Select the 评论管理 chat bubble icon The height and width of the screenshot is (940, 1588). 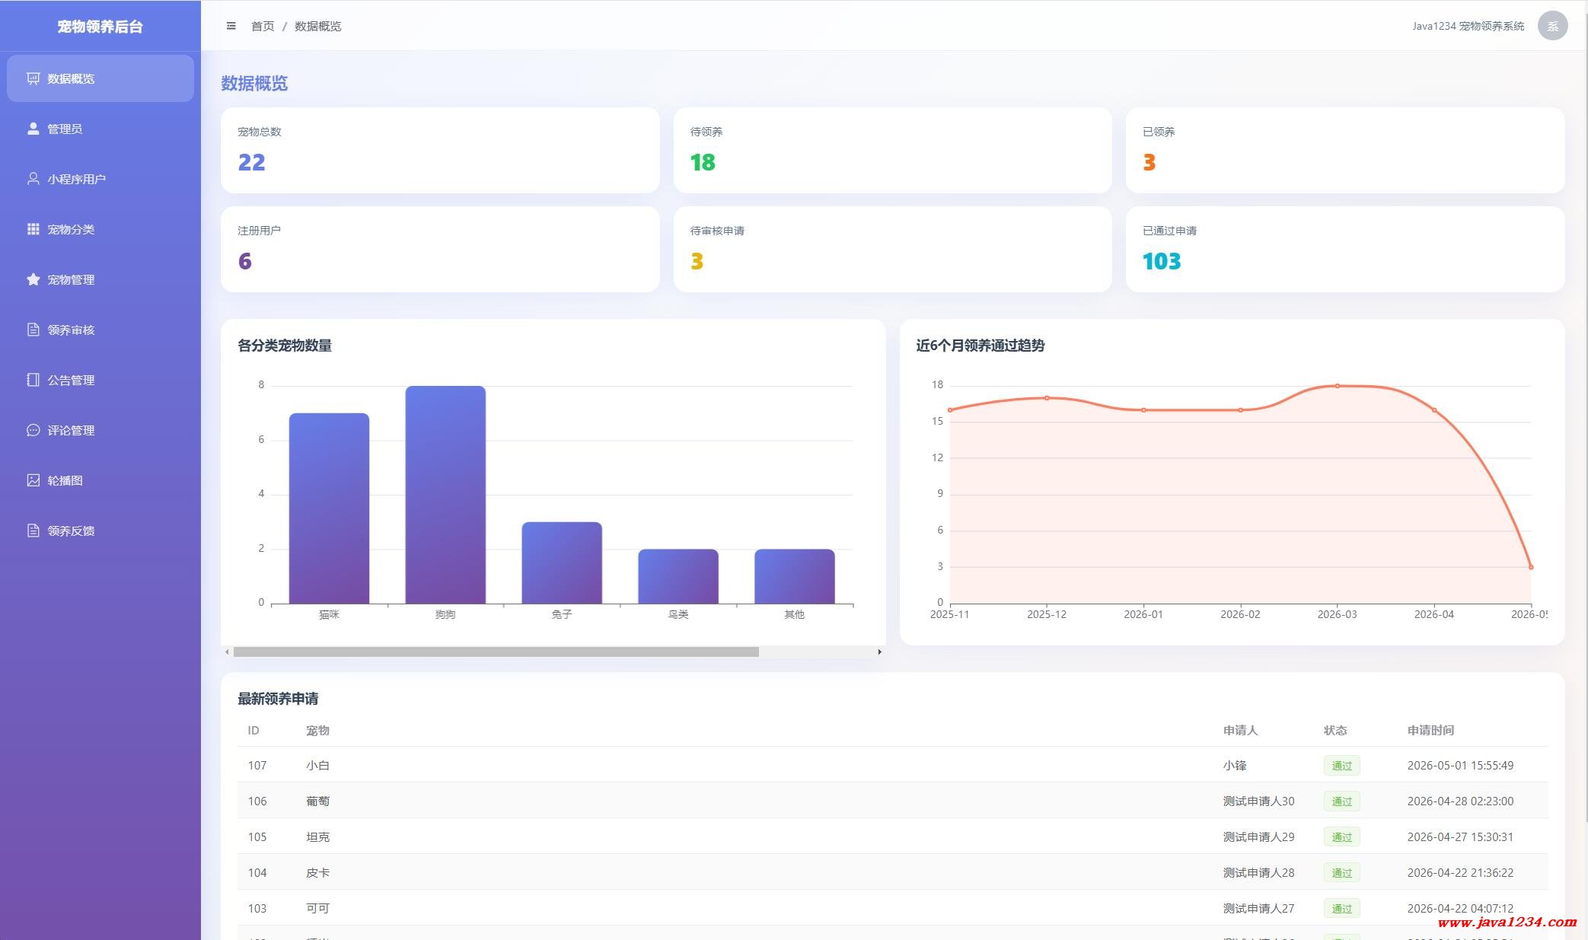33,430
